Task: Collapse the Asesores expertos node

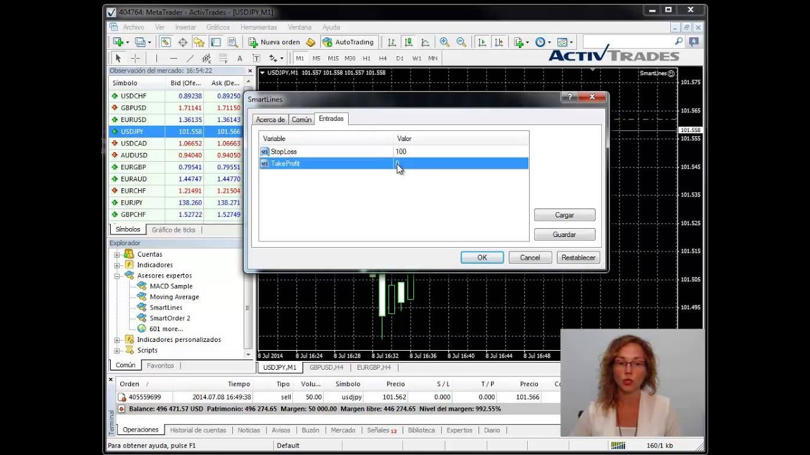Action: 117,276
